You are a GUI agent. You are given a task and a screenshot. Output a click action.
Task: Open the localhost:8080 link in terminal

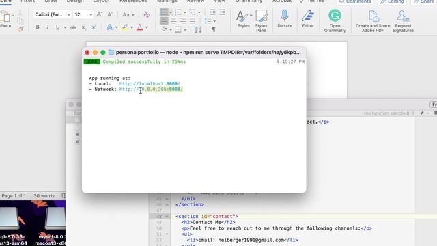150,83
